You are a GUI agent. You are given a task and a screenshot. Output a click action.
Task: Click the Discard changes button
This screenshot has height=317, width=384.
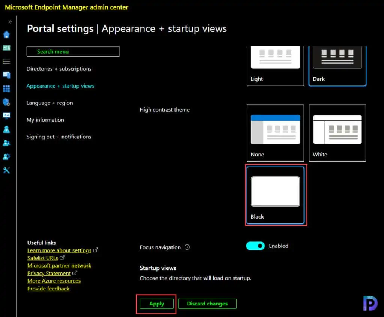[207, 304]
